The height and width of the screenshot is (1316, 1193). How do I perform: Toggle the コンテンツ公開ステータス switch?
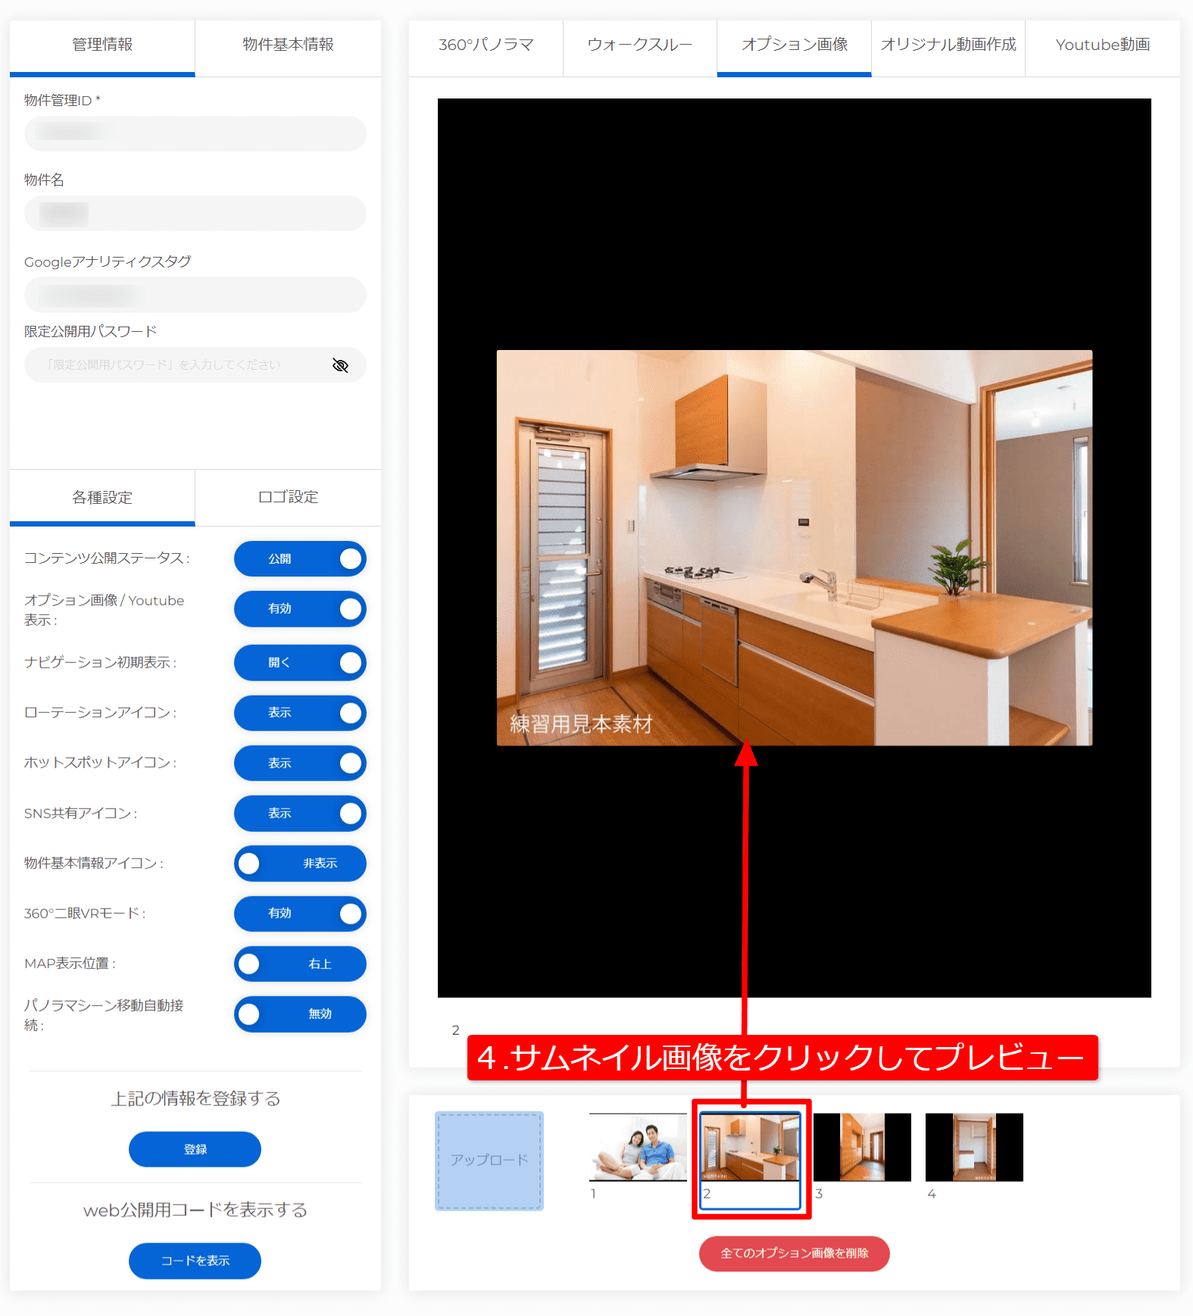point(300,559)
